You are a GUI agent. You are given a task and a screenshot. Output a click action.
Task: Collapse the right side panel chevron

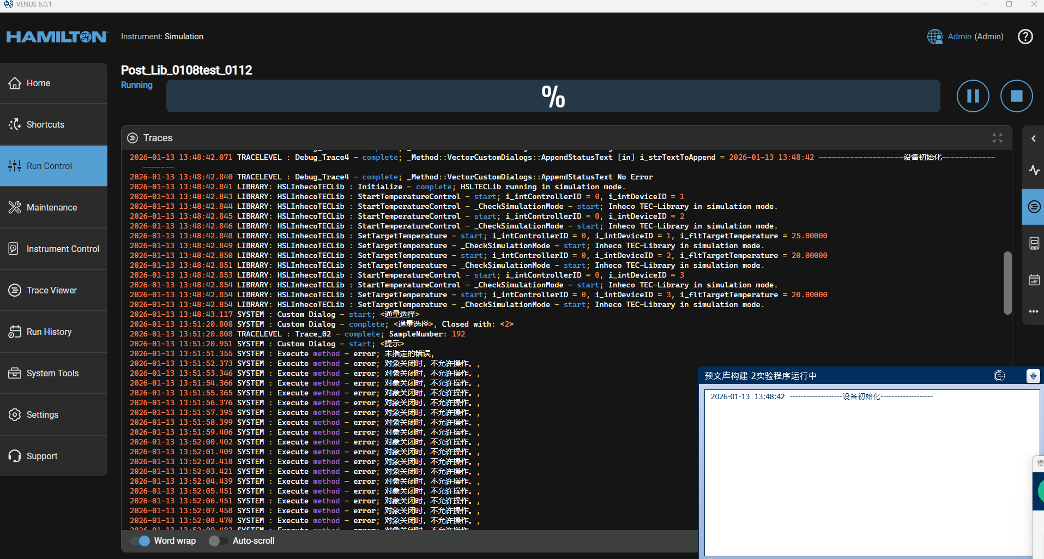(1034, 139)
